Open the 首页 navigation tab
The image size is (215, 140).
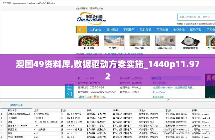[x=81, y=30]
